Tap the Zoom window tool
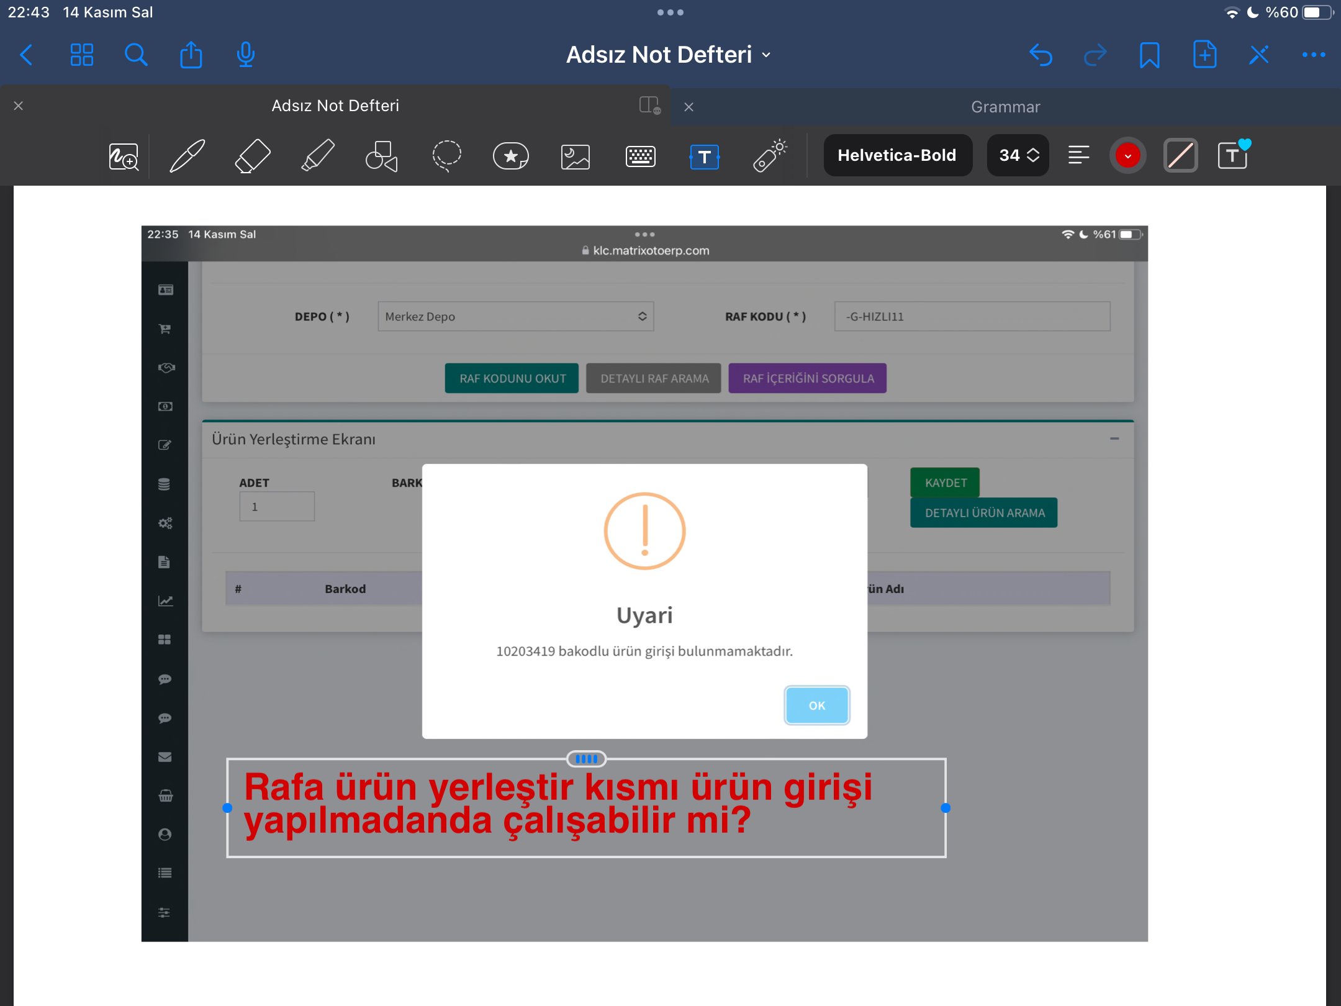Image resolution: width=1341 pixels, height=1006 pixels. click(124, 156)
